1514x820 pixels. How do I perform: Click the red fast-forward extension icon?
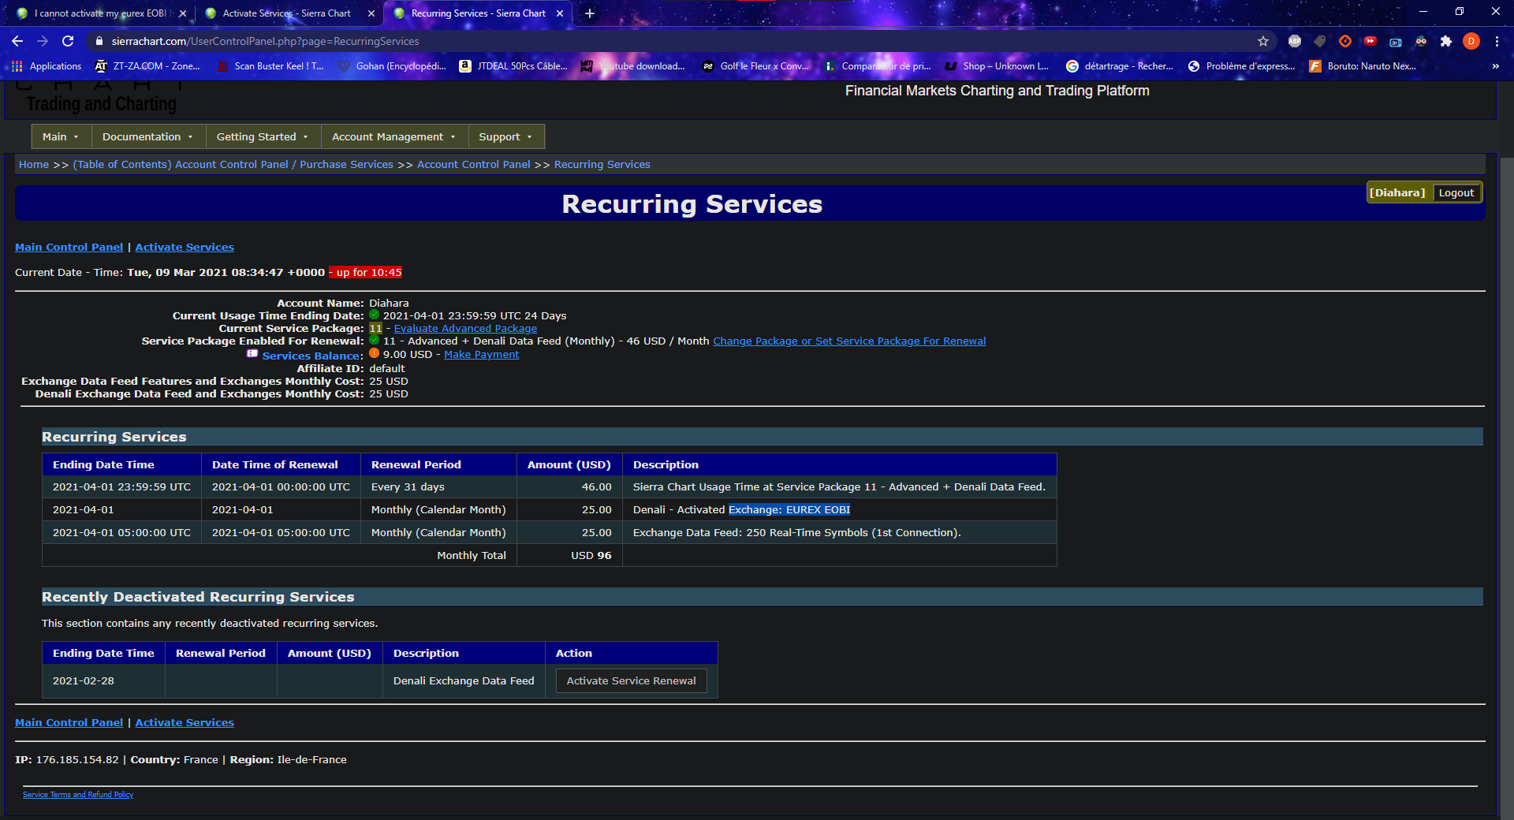tap(1370, 41)
